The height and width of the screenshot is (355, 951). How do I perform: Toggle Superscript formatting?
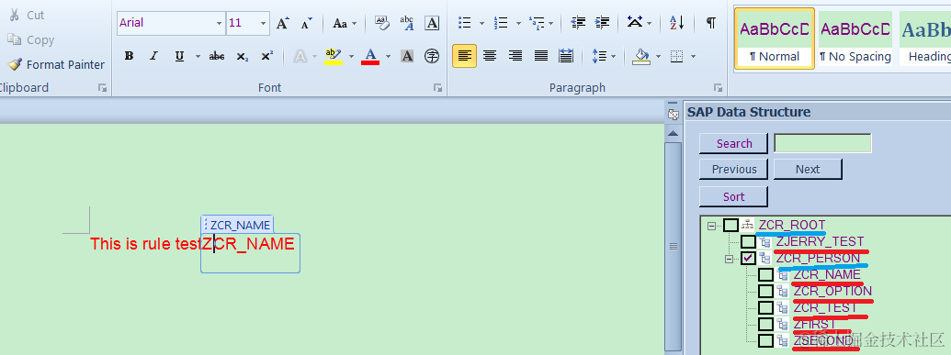coord(266,56)
